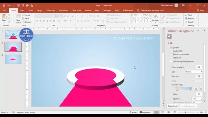Close the Format Background pane
Image resolution: width=208 pixels, height=117 pixels.
(204, 31)
